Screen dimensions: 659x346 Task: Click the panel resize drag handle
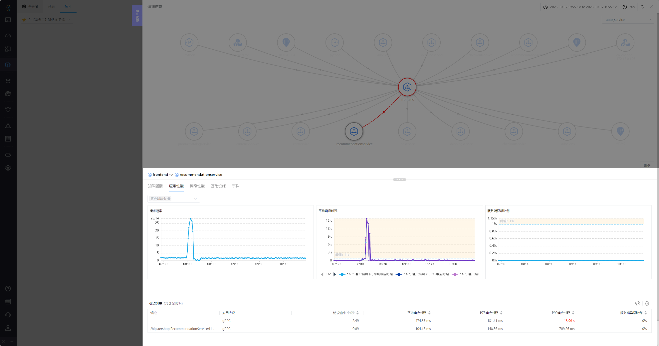(x=399, y=179)
